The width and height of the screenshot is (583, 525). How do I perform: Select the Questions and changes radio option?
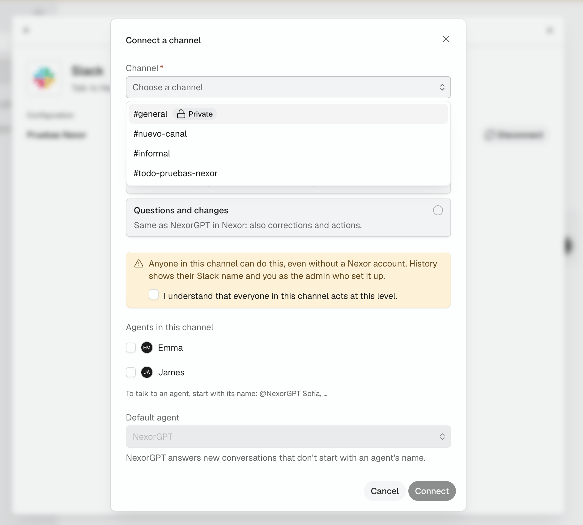[x=438, y=210]
